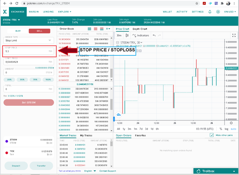Open the STEEM / TRX pair selector
239x175 pixels.
12,20
